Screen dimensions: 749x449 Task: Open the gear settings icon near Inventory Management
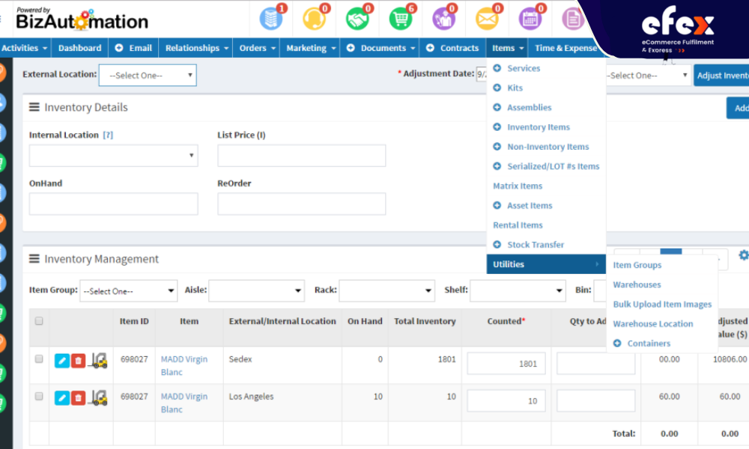coord(743,255)
